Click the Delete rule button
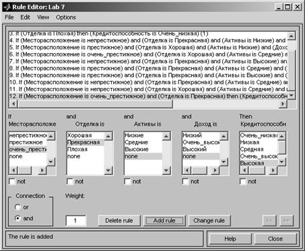This screenshot has height=251, width=305. click(119, 221)
